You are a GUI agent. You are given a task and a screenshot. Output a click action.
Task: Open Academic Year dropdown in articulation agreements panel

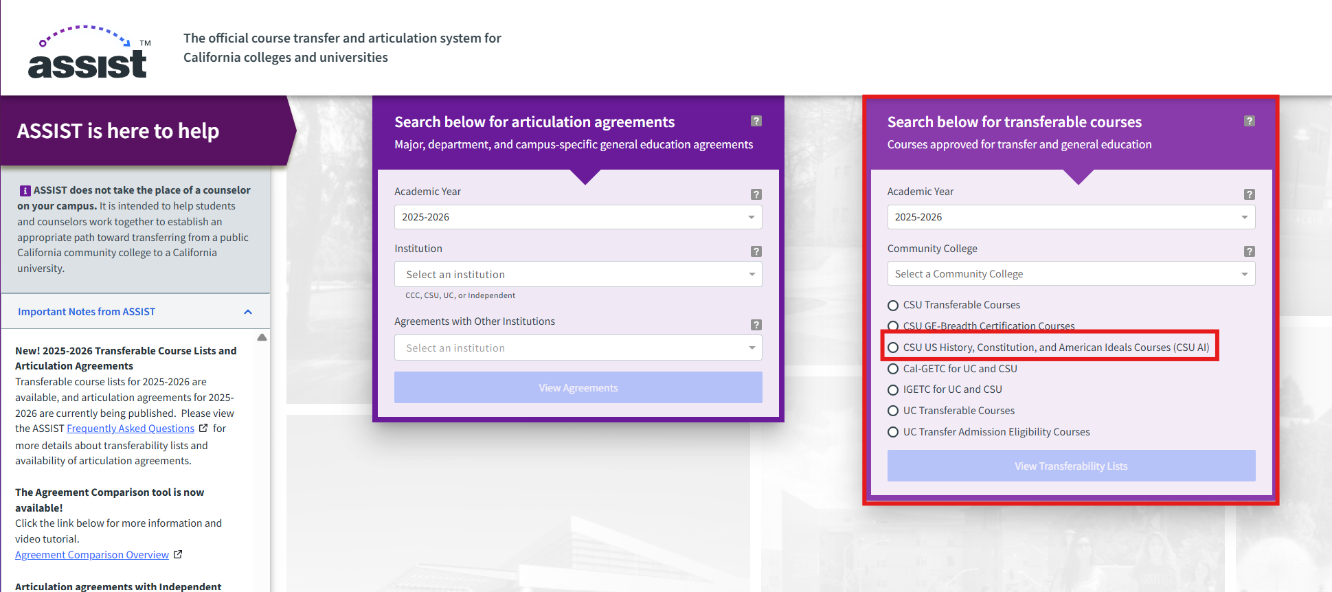tap(578, 217)
